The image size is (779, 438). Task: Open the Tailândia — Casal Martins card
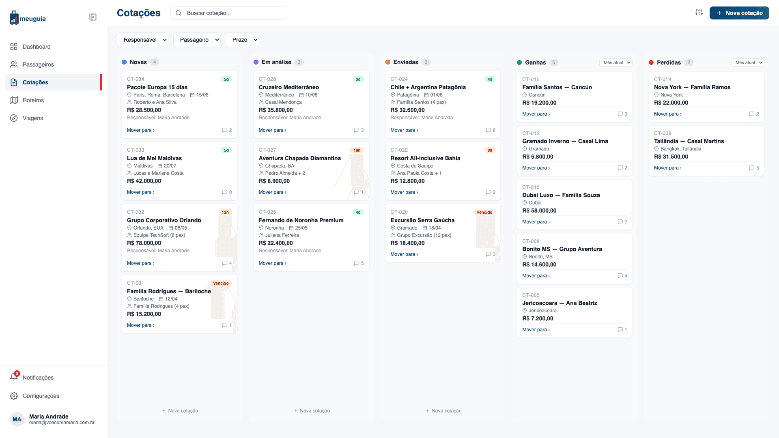point(706,150)
